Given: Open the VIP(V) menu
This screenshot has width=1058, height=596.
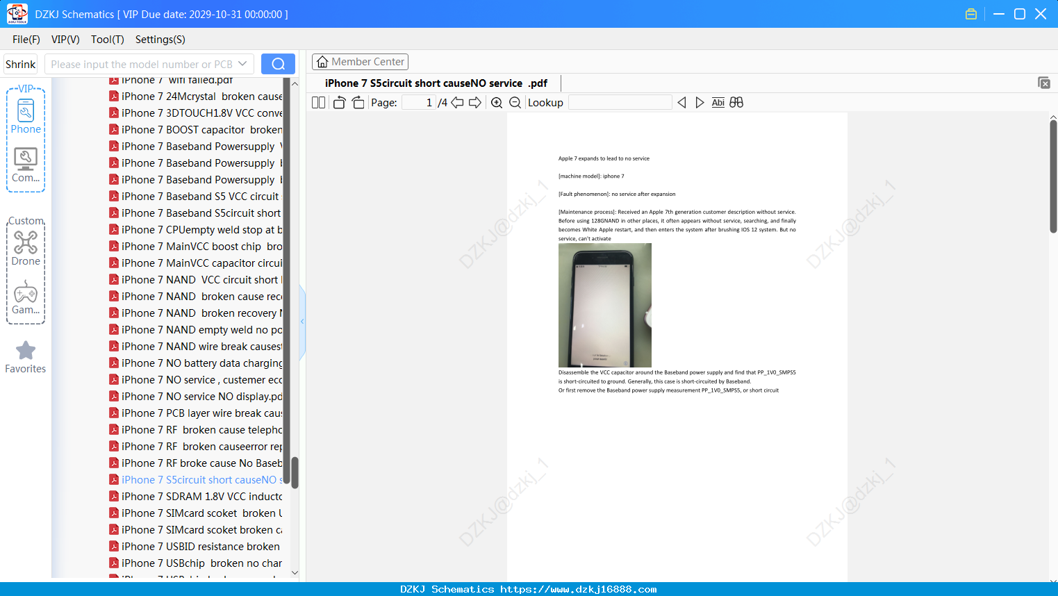Looking at the screenshot, I should (65, 40).
